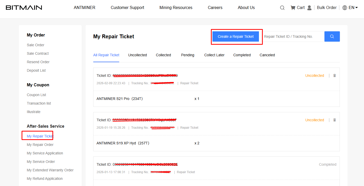Open the shopping Cart icon

(293, 8)
